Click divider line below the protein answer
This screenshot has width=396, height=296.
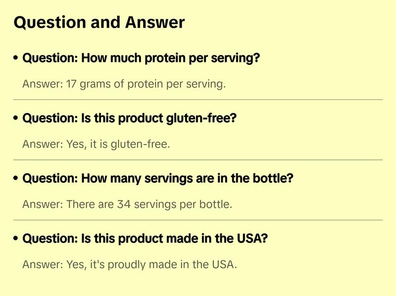coord(198,99)
